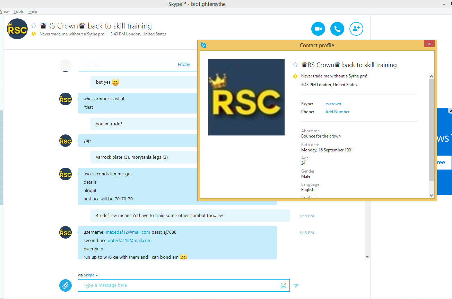Click smiley emoticon after 'I can bond em'
Screen dimensions: 452x299
click(184, 257)
